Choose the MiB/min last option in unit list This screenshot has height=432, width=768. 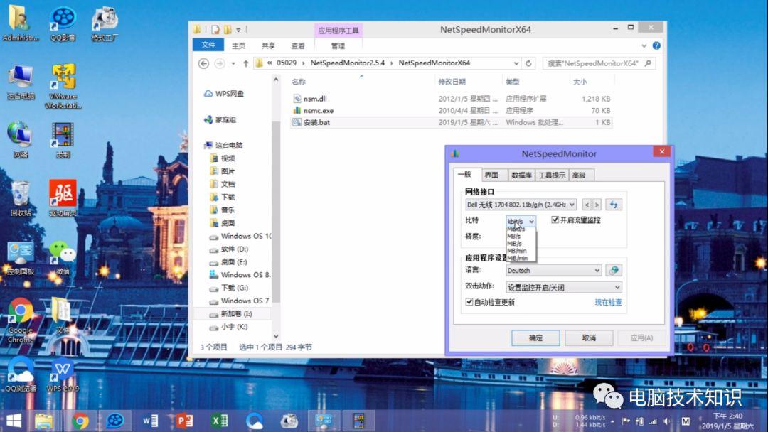(x=517, y=258)
